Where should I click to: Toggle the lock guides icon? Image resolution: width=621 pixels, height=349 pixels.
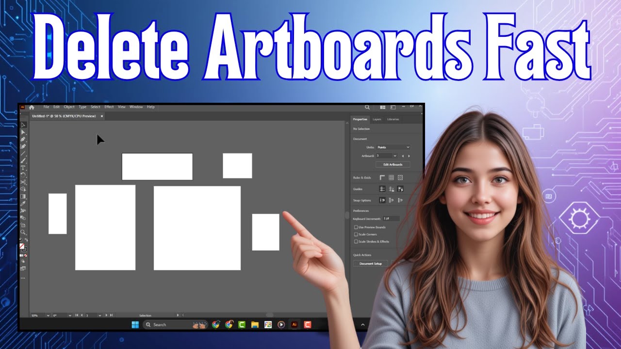(x=391, y=189)
